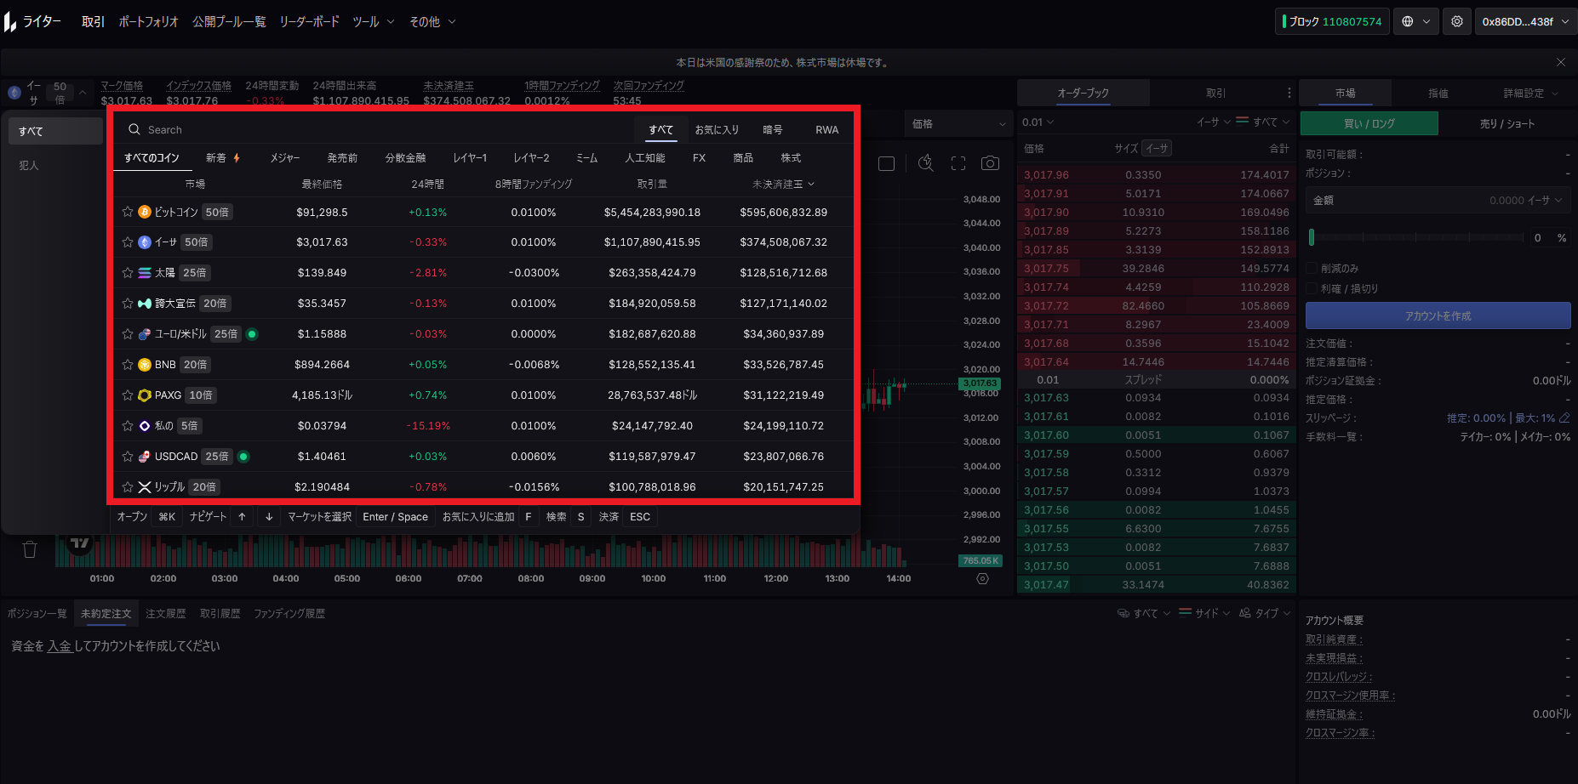The image size is (1578, 784).
Task: Star the ビットコイン market as favorite
Action: pos(128,212)
